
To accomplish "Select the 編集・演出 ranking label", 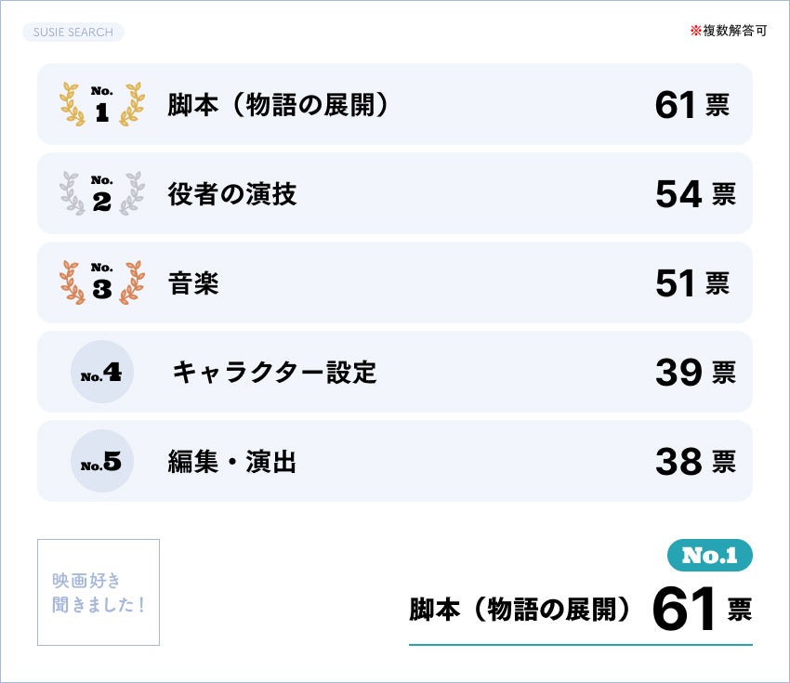I will (232, 462).
